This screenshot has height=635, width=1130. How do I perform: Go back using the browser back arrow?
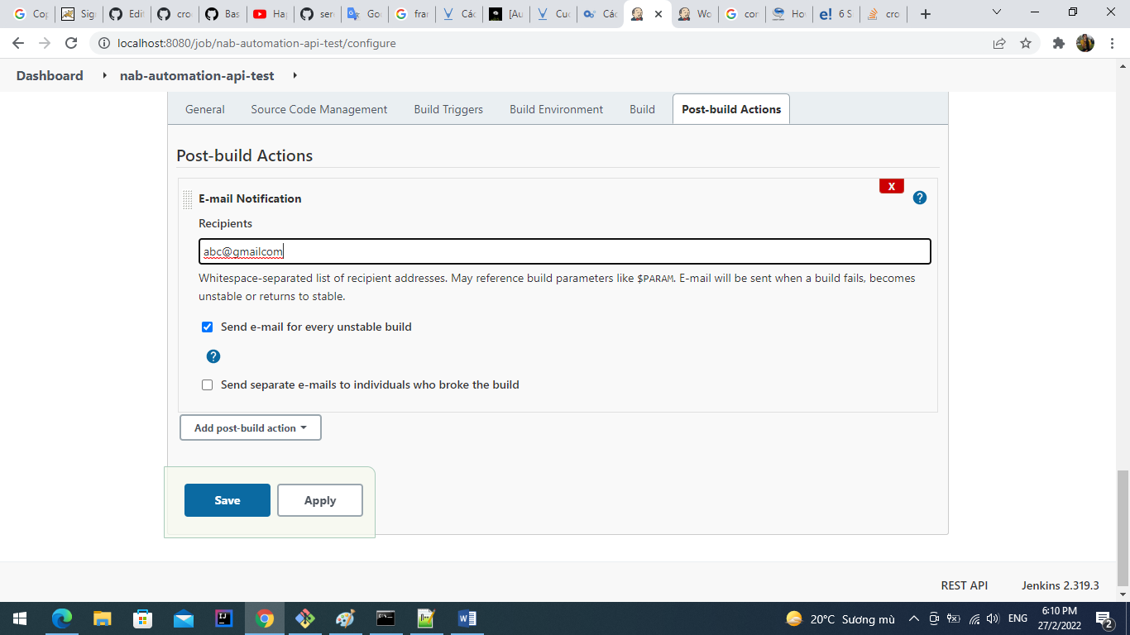coord(18,43)
